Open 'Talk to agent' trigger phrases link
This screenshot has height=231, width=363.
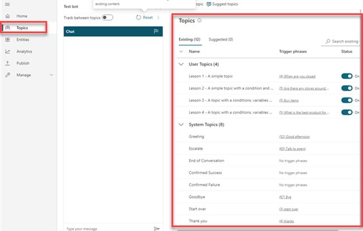point(292,149)
